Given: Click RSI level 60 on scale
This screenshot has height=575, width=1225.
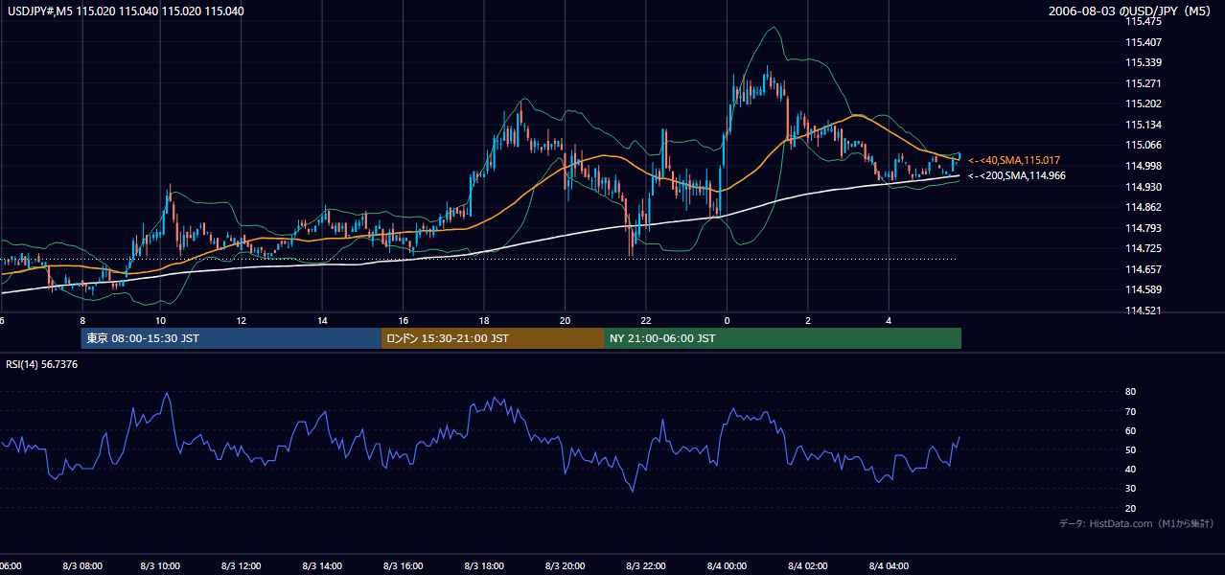Looking at the screenshot, I should (x=1130, y=430).
